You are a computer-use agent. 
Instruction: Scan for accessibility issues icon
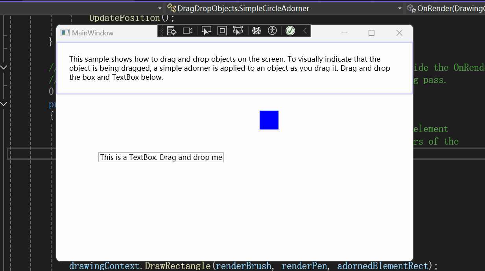click(x=272, y=31)
